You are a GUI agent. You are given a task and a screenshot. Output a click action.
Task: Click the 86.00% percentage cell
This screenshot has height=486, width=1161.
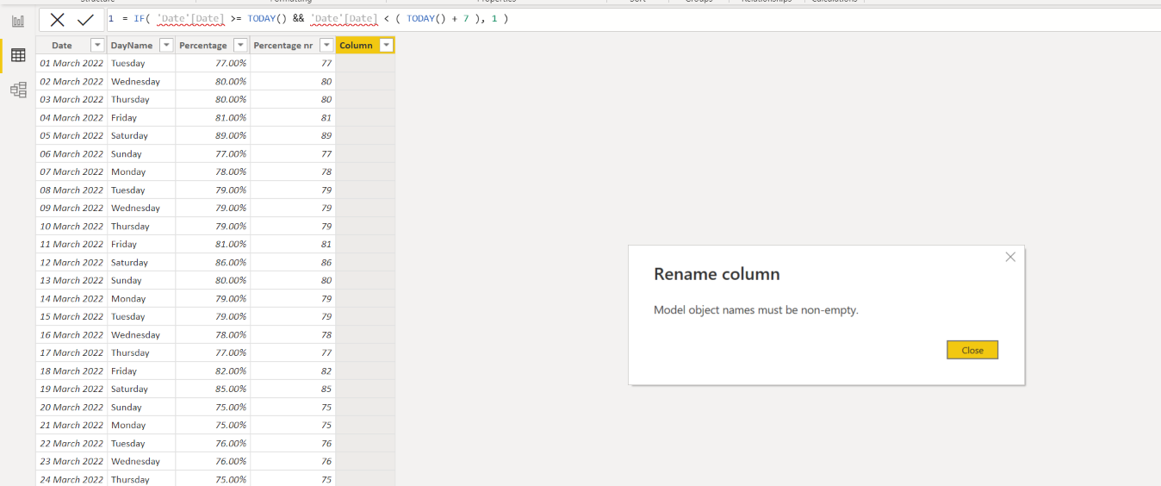(x=213, y=262)
